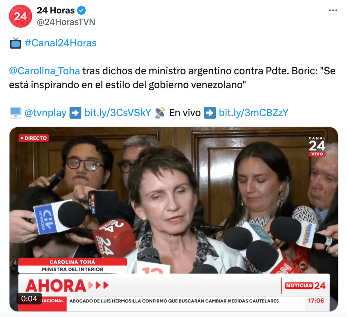This screenshot has height=317, width=347.
Task: Click the arrow emoji before bit.ly/3CsVSkY
Action: pyautogui.click(x=75, y=113)
